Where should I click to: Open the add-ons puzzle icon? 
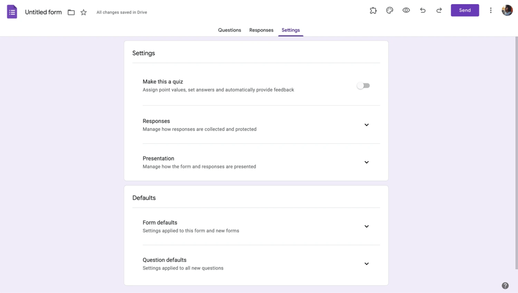click(x=373, y=10)
